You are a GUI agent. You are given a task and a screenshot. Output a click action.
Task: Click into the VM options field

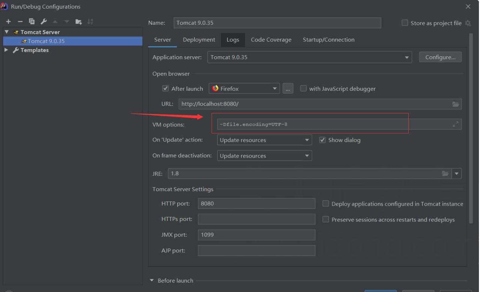[x=339, y=124]
